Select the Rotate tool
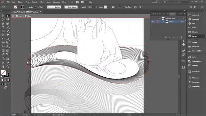Screen dimensions: 206x116 [3, 39]
